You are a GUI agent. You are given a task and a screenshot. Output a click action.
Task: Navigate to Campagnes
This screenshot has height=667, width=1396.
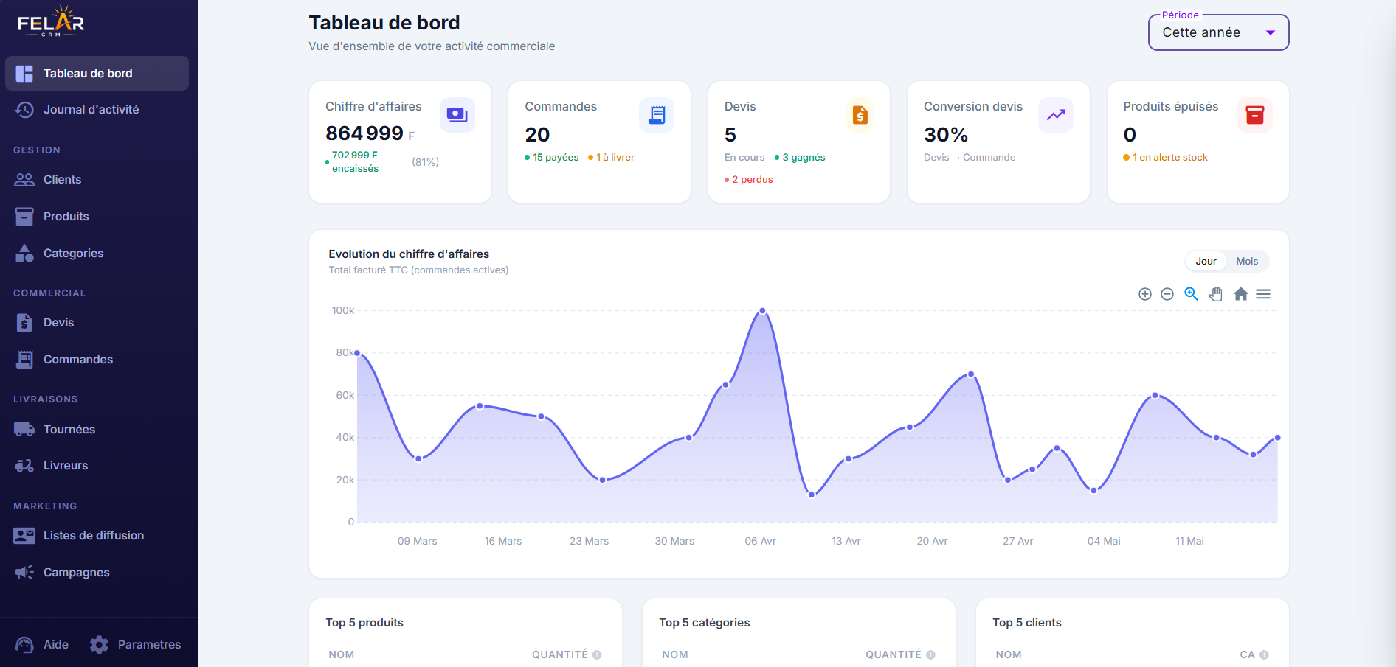[x=97, y=573]
